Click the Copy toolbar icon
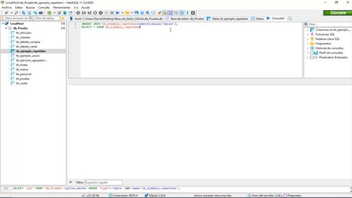 pyautogui.click(x=24, y=13)
